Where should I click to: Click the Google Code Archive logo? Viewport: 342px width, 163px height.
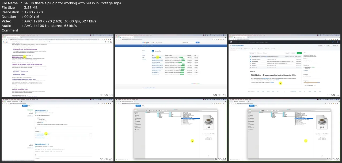152,42
